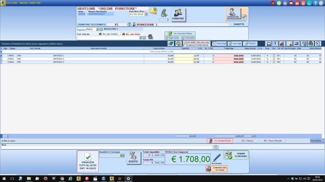Click the SCONTO percent icon
Image resolution: width=325 pixels, height=182 pixels.
pyautogui.click(x=132, y=157)
